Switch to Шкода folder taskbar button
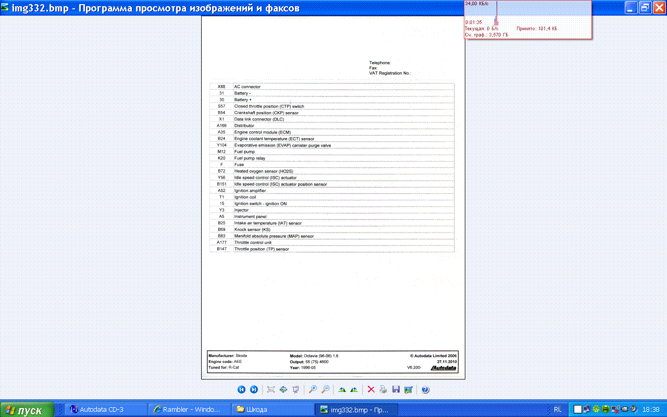Image resolution: width=667 pixels, height=417 pixels. pyautogui.click(x=273, y=410)
